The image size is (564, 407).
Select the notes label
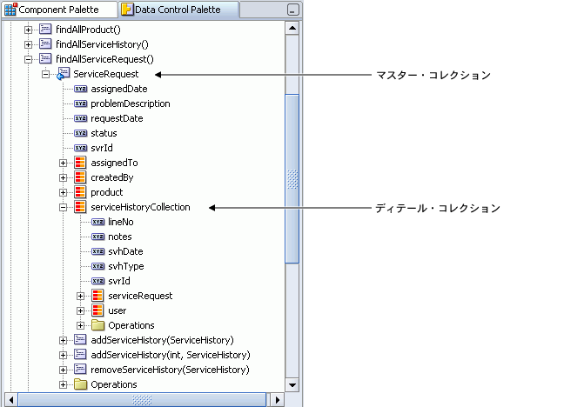click(x=120, y=237)
